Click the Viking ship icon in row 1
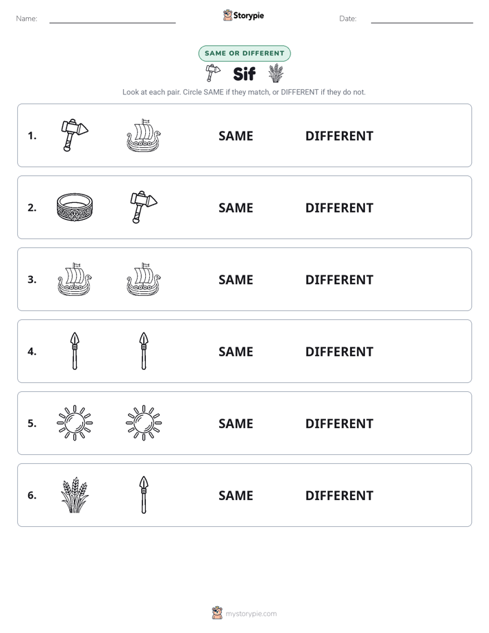489x633 pixels. point(144,135)
